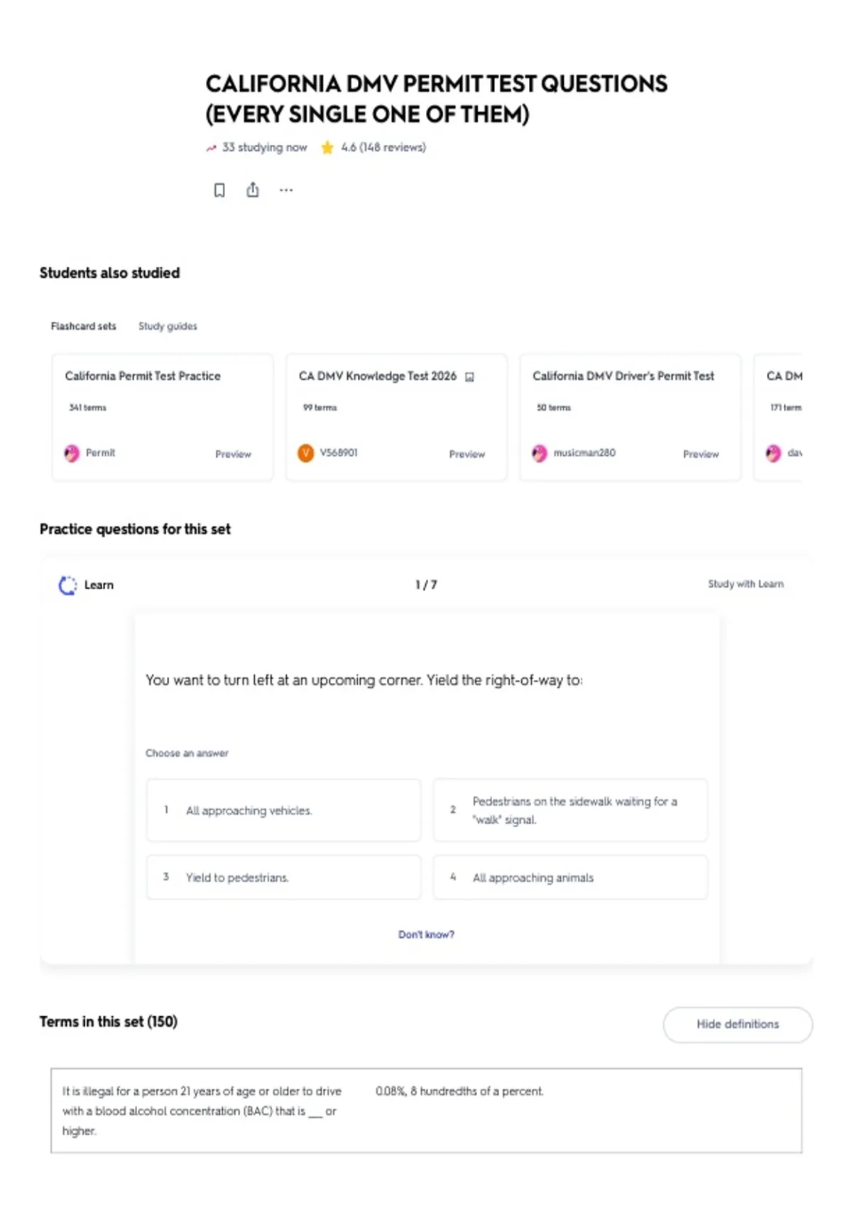Switch to the Flashcard sets tab
This screenshot has height=1208, width=852.
click(x=83, y=326)
